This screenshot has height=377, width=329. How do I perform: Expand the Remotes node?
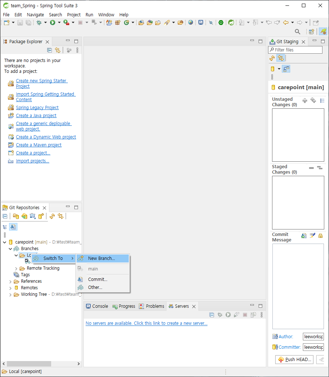[x=11, y=288]
